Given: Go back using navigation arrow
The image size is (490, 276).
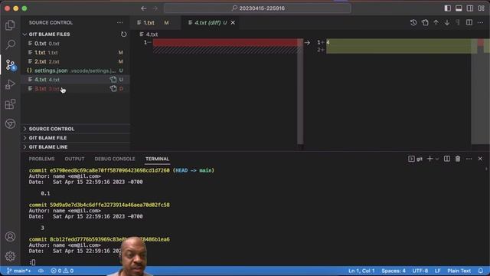Looking at the screenshot, I should point(144,8).
